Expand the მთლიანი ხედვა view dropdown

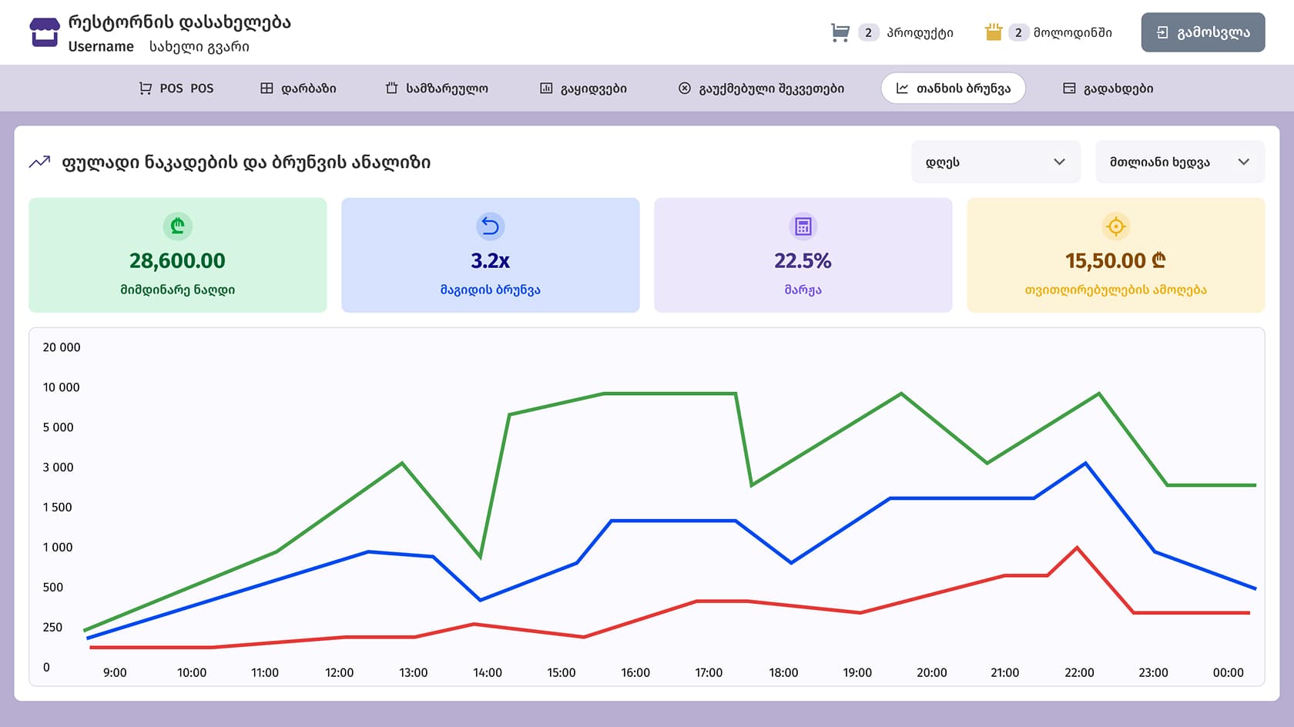click(x=1179, y=162)
